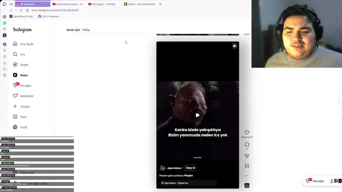Open browsing history from the sidebar clock

pyautogui.click(x=5, y=57)
